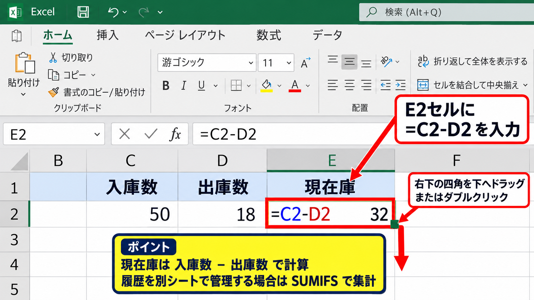Toggle middle vertical alignment
The width and height of the screenshot is (534, 300).
coord(349,62)
